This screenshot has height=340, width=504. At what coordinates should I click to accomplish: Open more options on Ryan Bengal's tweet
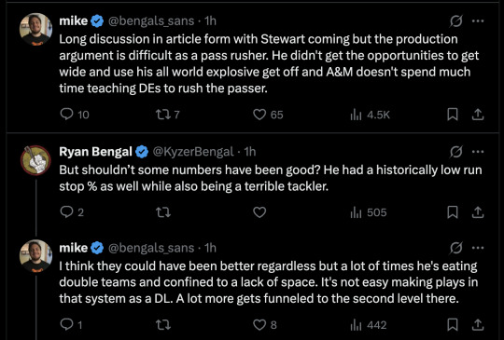point(478,152)
